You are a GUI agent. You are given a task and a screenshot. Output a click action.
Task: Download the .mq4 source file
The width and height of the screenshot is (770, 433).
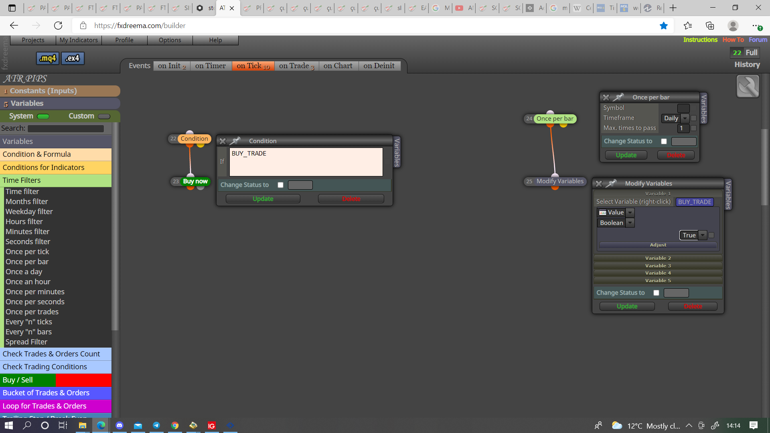tap(48, 59)
